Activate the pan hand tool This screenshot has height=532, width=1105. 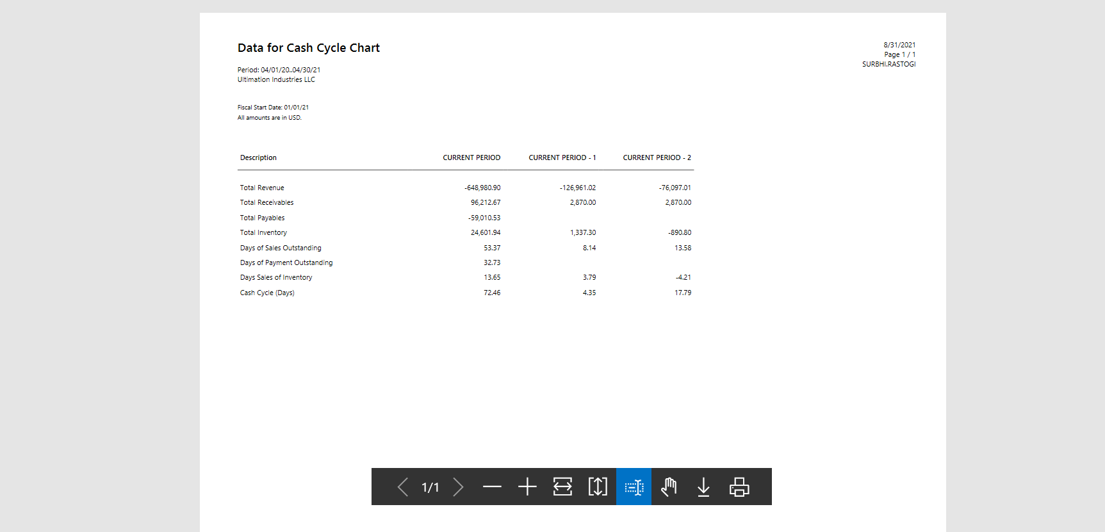[669, 487]
